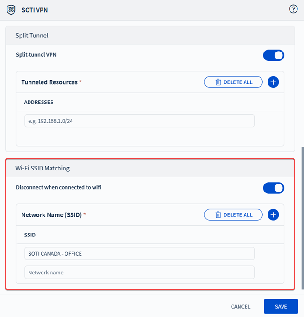Screen dimensions: 304x317
Task: Cancel the VPN configuration changes
Action: coord(240,307)
